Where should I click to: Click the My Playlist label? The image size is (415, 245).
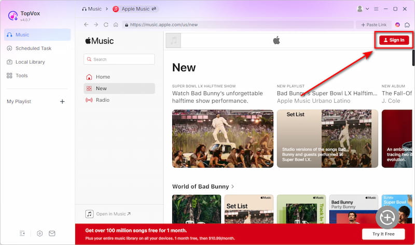pyautogui.click(x=19, y=101)
